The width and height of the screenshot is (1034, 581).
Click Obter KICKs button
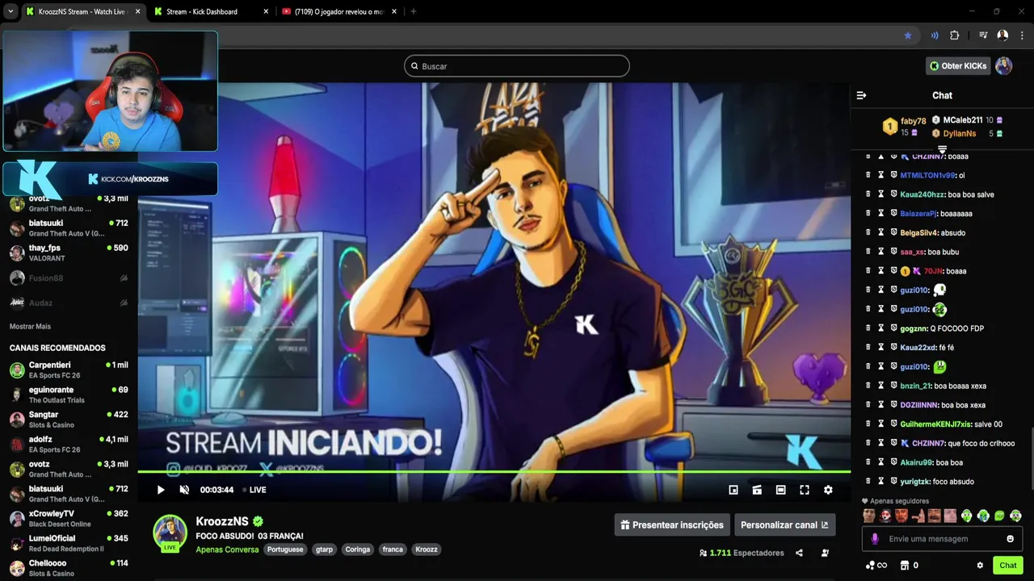click(958, 66)
